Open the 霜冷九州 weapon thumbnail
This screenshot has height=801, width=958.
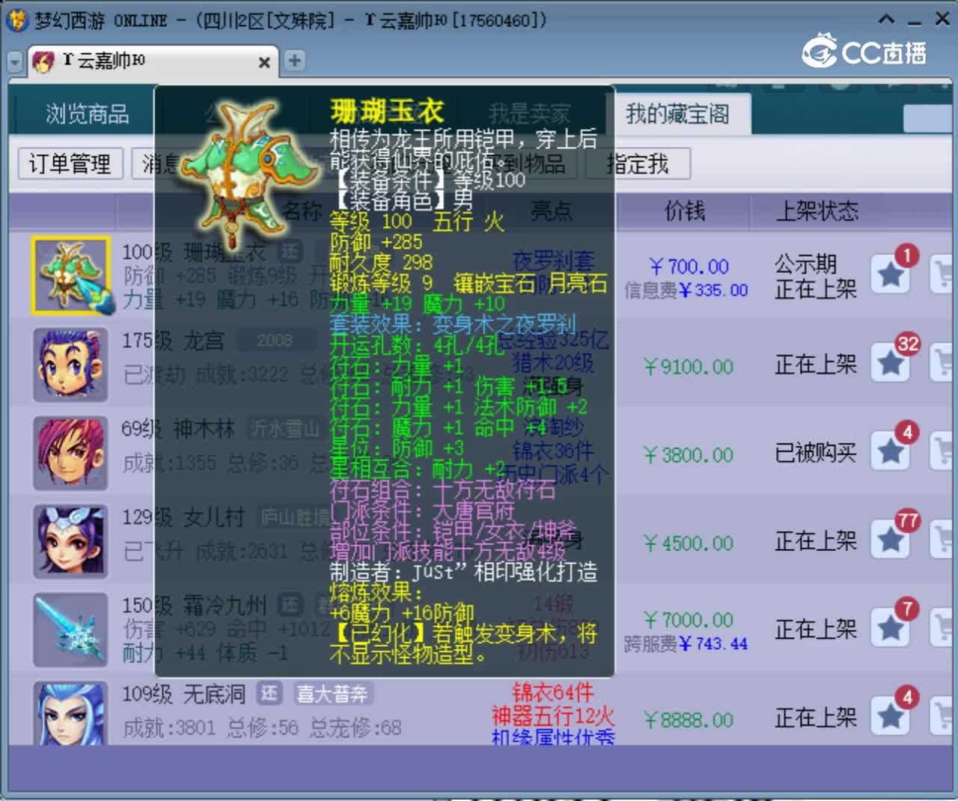[71, 630]
